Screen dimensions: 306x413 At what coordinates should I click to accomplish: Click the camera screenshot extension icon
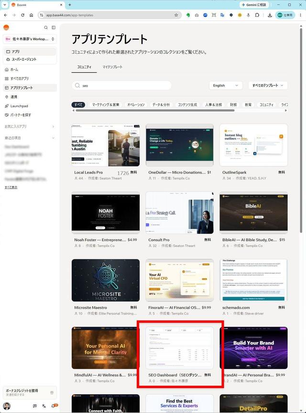click(197, 15)
